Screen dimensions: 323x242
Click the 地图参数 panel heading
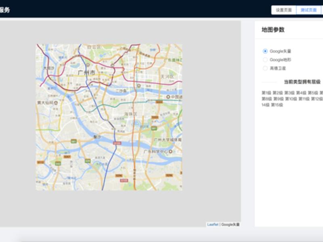pyautogui.click(x=273, y=30)
